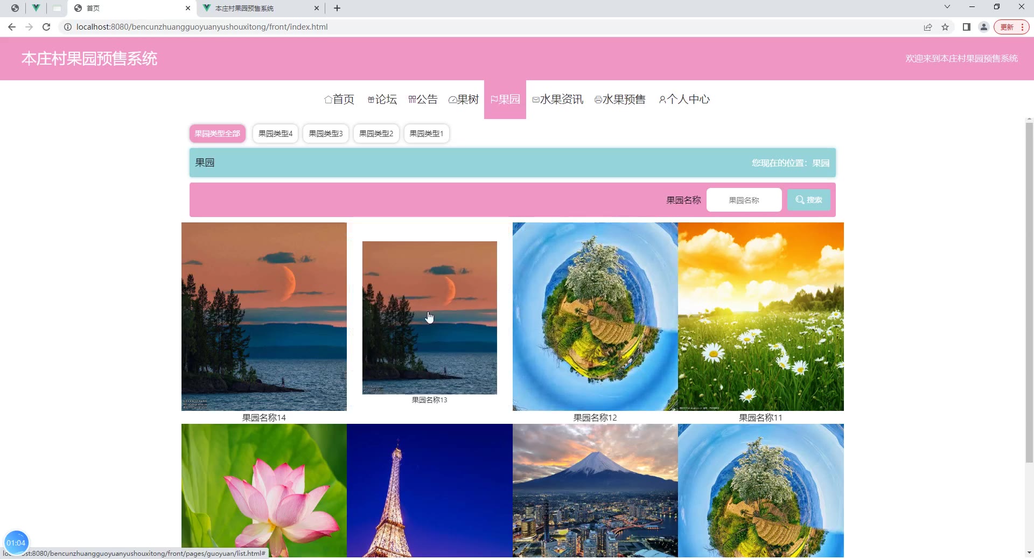Reload the current page
1034x559 pixels.
click(46, 27)
